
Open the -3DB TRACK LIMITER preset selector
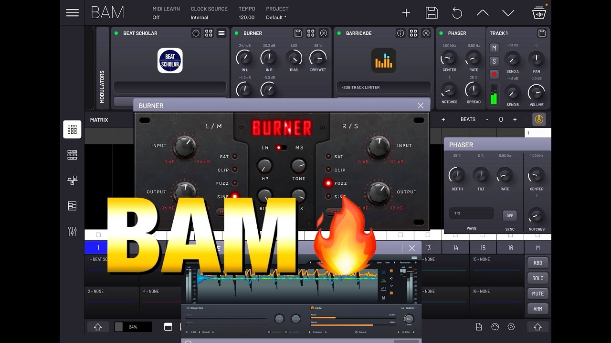point(384,88)
